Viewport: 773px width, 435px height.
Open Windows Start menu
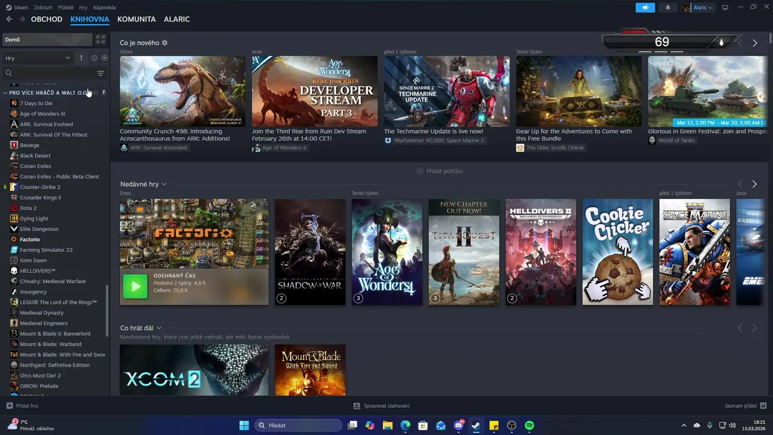click(244, 425)
